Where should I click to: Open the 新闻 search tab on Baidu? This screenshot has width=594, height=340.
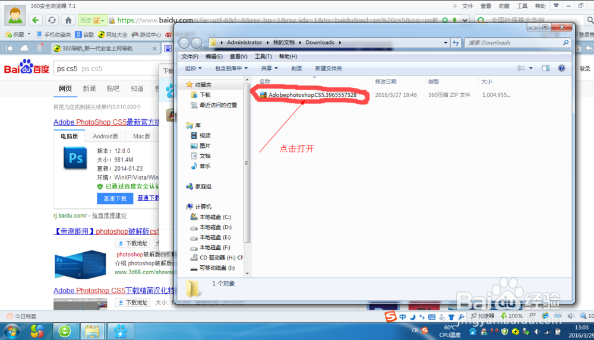coord(89,88)
